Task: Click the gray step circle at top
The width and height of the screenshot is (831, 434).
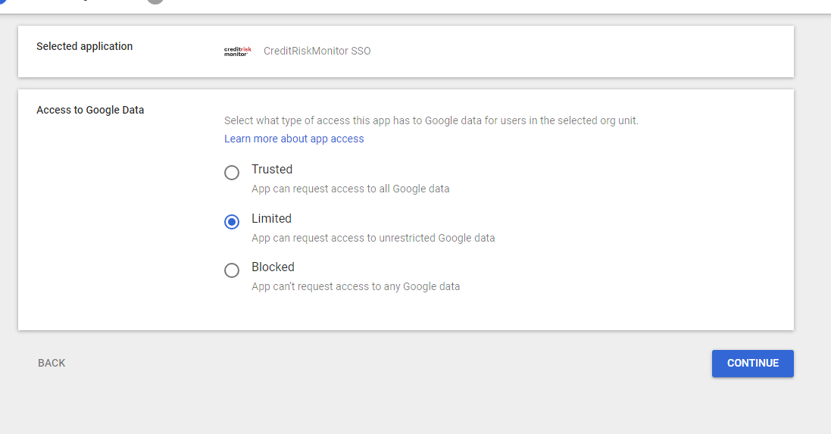Action: click(155, 2)
